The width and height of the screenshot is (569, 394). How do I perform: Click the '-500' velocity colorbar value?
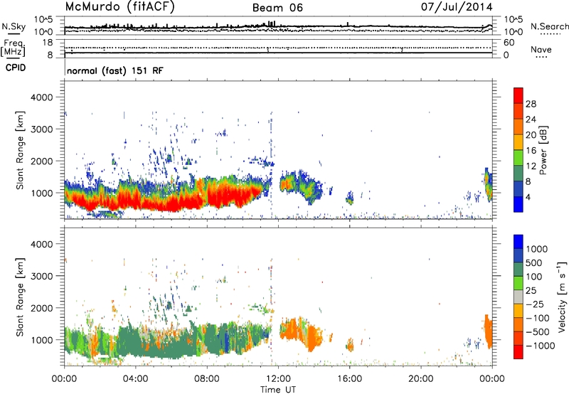pos(538,331)
